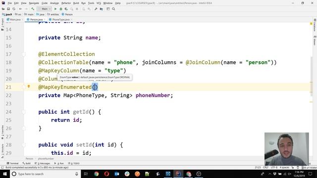Build project with the hammer icon
This screenshot has width=317, height=178.
point(33,9)
